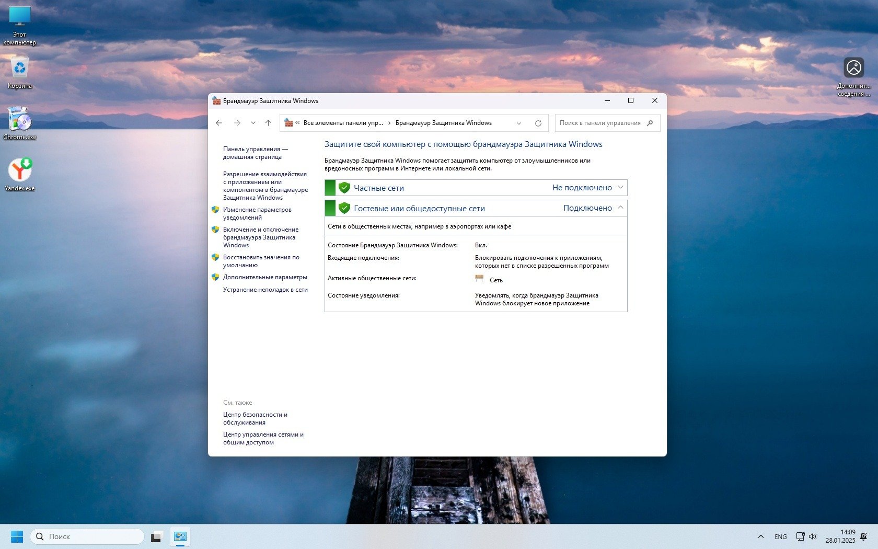This screenshot has width=878, height=549.
Task: Click Все элементы панели управления breadcrumb
Action: pos(343,123)
